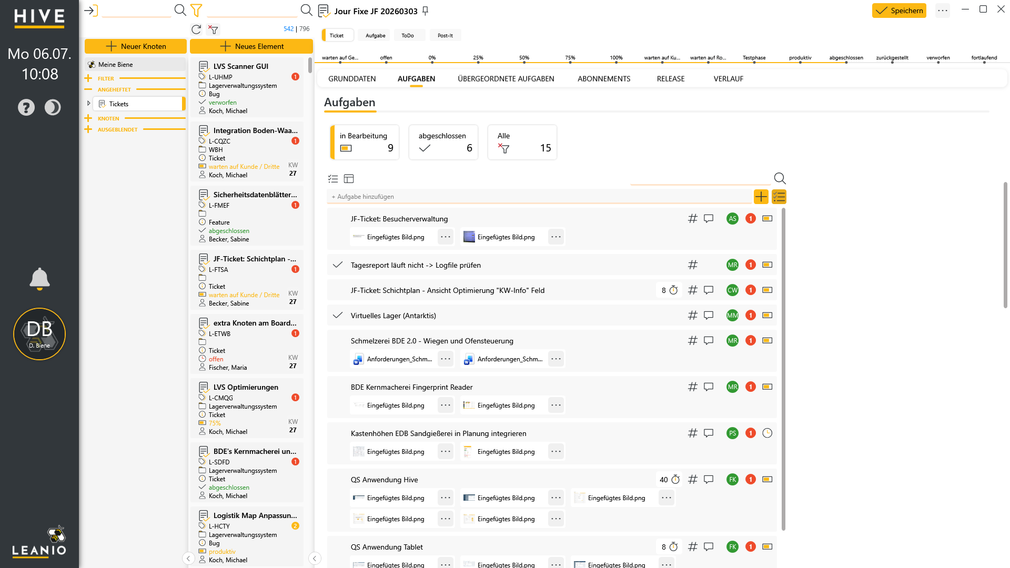
Task: Click Aufgabe hinzufügen input field
Action: point(539,197)
